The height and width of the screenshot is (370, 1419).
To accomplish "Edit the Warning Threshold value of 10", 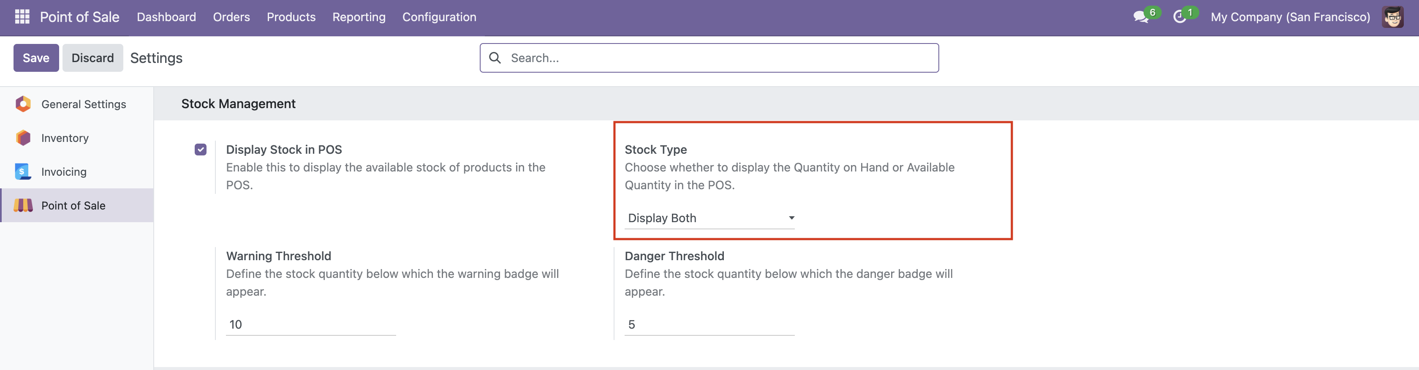I will click(308, 324).
